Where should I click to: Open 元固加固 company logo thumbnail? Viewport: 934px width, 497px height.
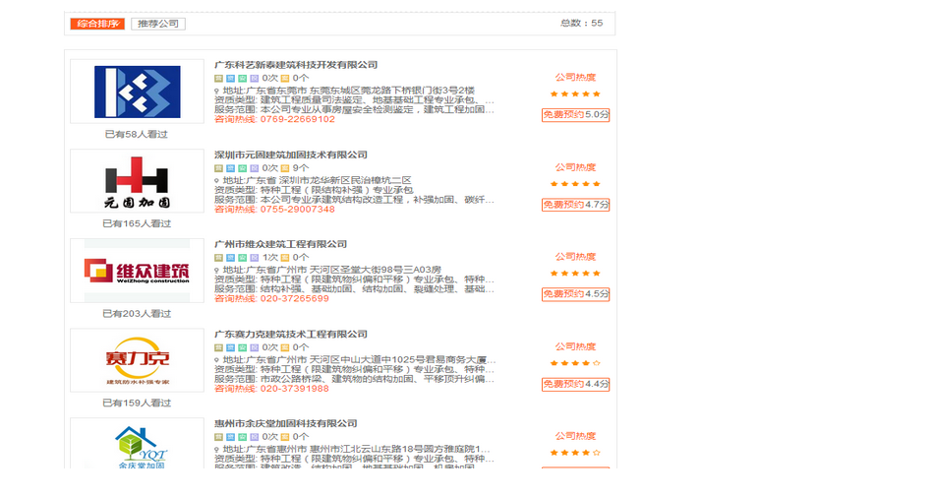137,181
